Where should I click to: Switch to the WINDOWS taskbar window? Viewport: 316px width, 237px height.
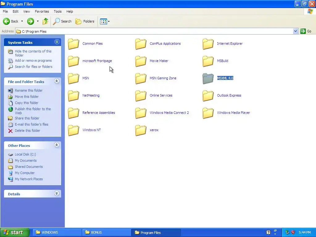pos(57,232)
